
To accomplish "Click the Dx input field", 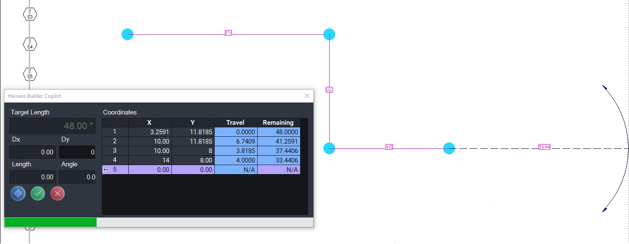I will (33, 152).
